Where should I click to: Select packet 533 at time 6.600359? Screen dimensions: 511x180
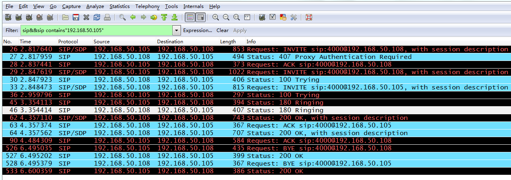(x=256, y=171)
